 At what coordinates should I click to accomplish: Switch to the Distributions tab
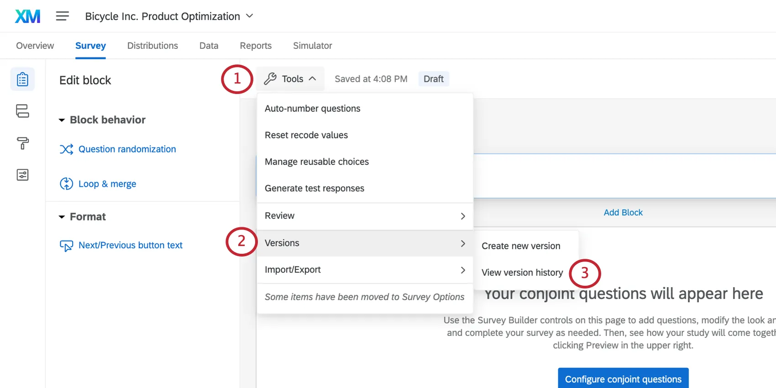pyautogui.click(x=152, y=46)
